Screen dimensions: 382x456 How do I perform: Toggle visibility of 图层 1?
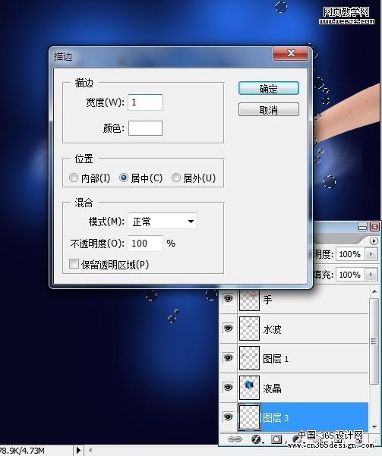(x=229, y=357)
